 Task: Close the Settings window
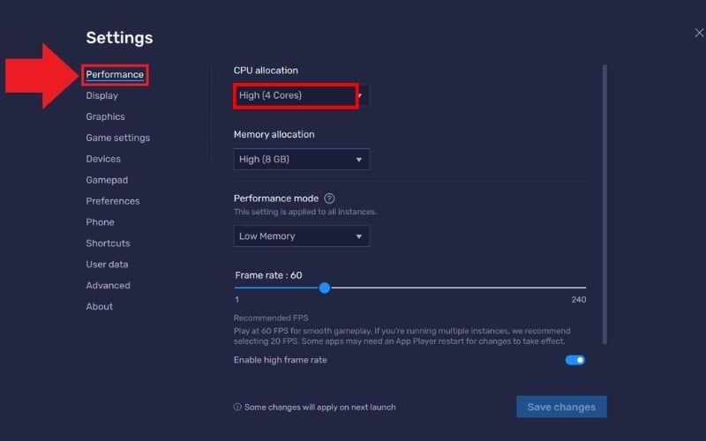click(699, 33)
